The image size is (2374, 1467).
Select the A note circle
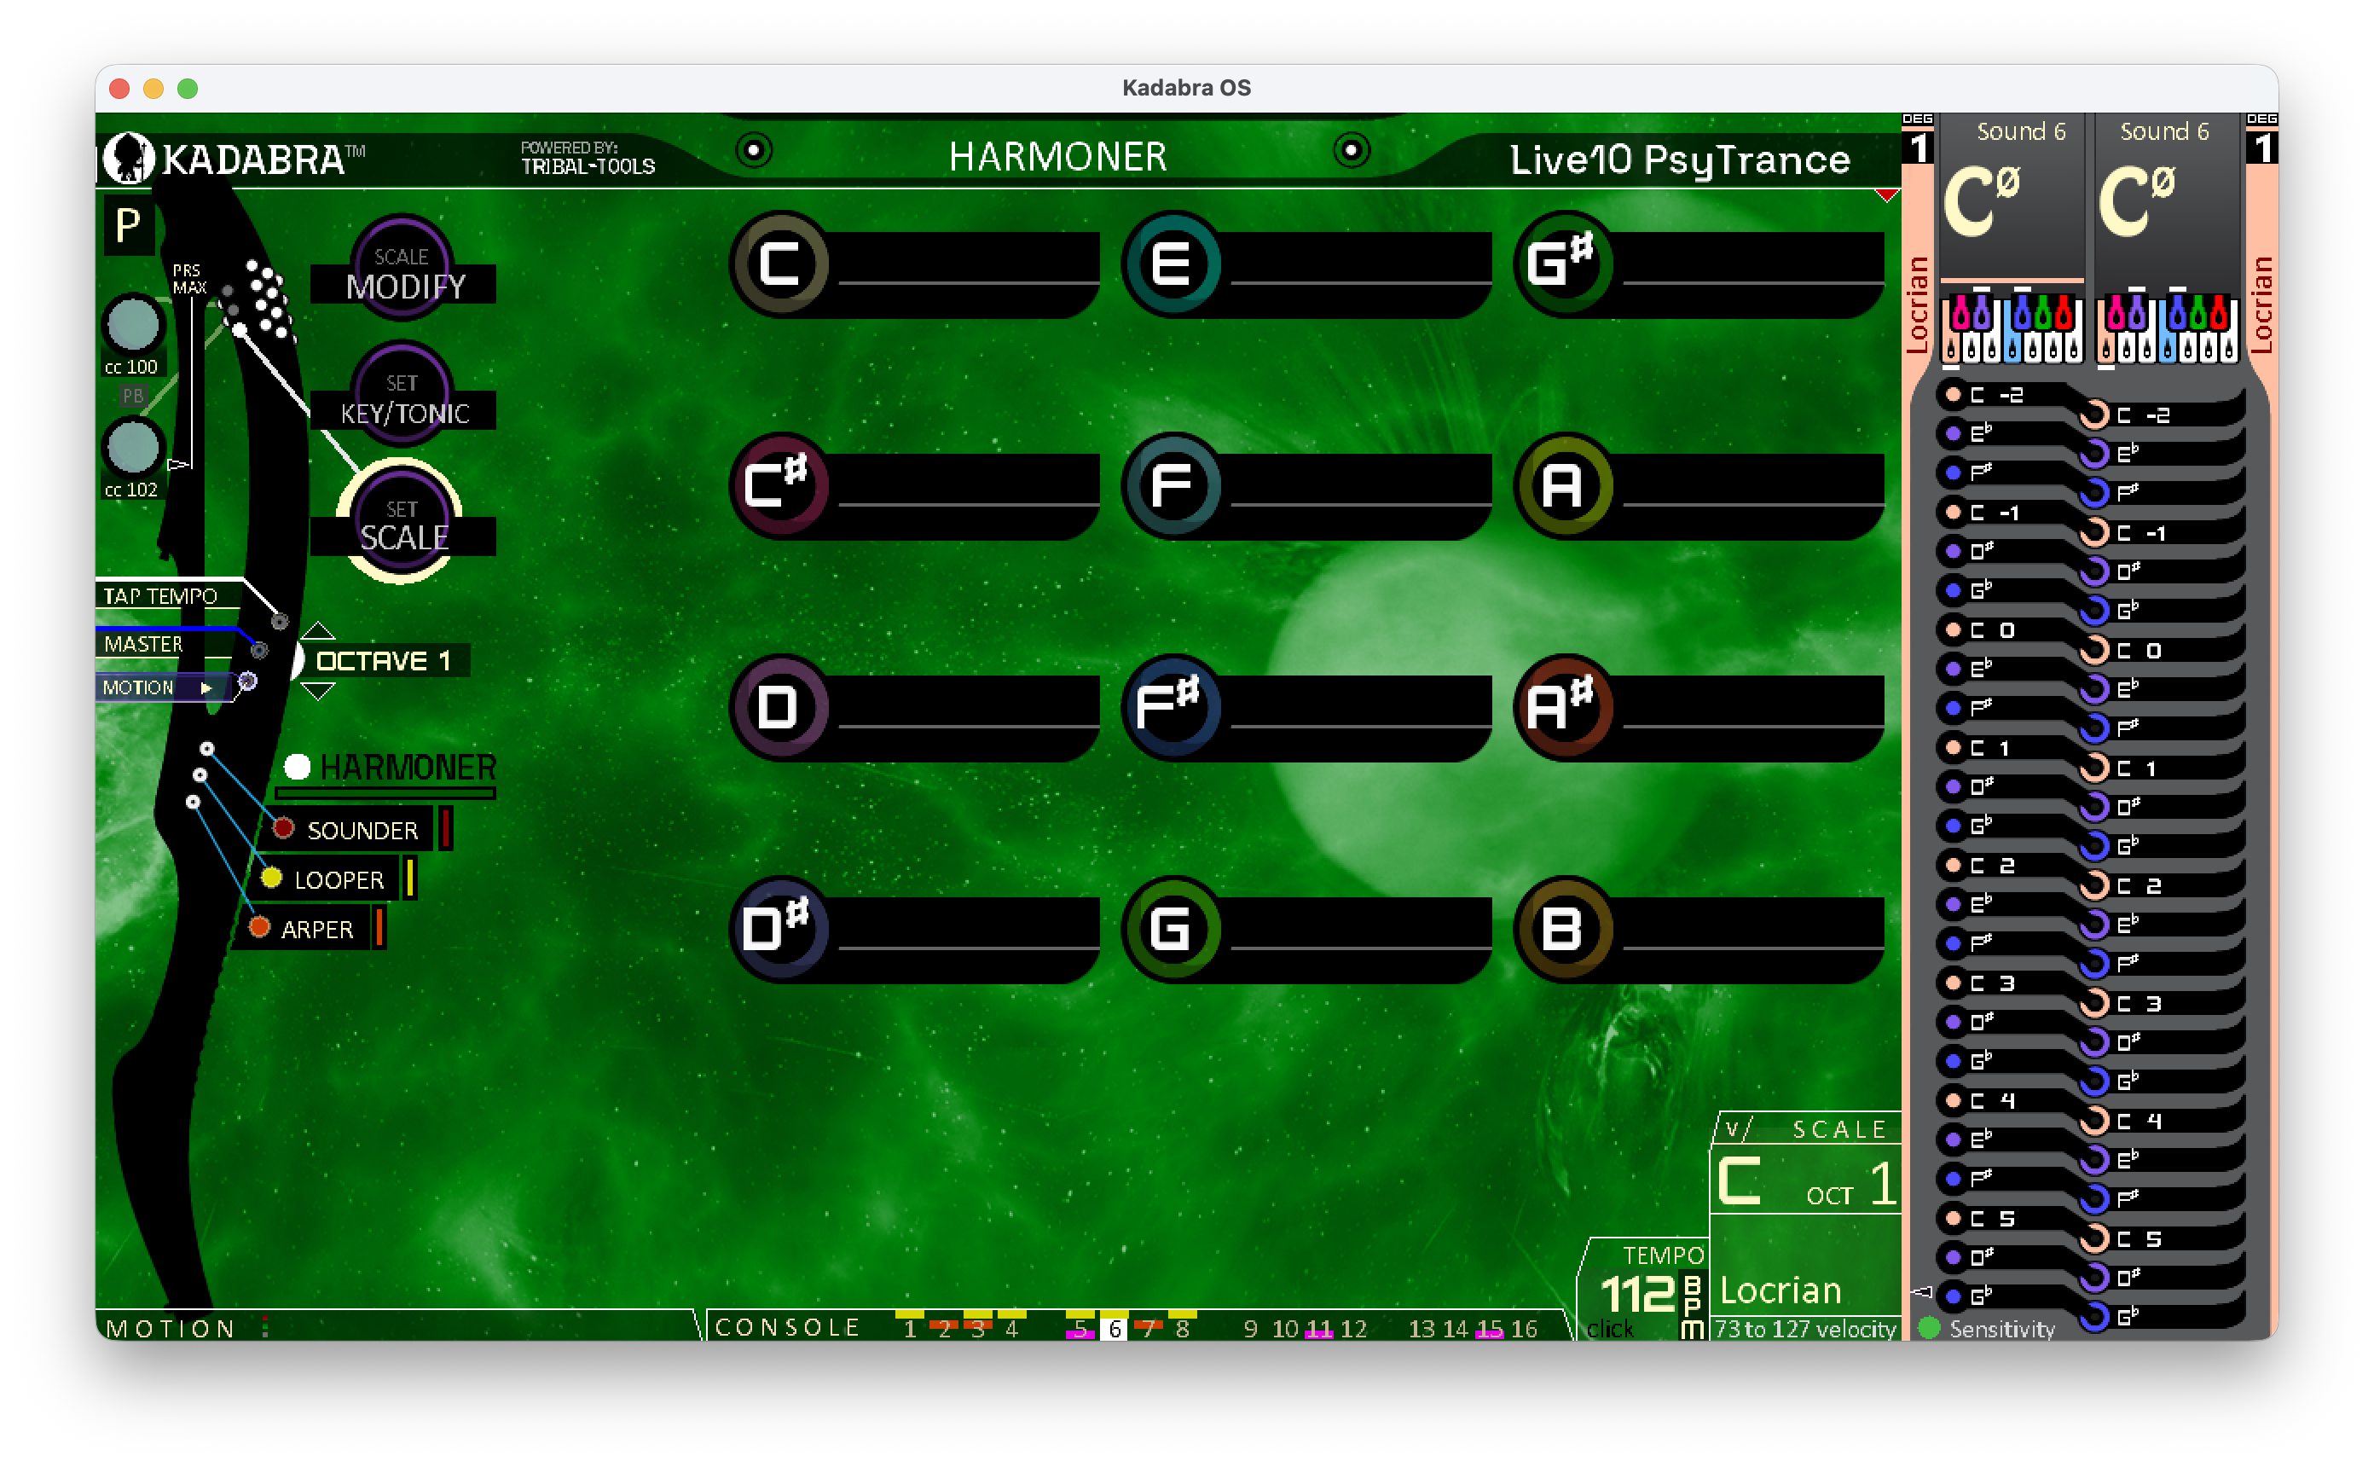point(1562,484)
